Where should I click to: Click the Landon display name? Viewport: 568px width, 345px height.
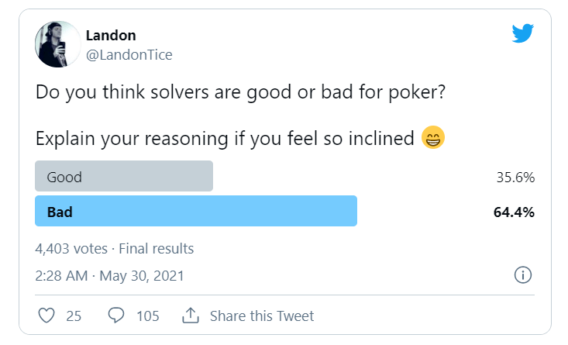tap(111, 36)
